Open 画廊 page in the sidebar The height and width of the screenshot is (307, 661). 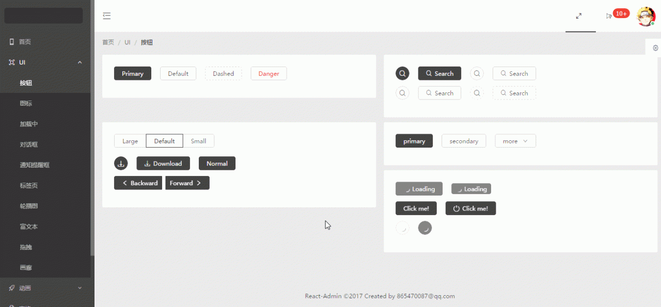click(x=45, y=268)
